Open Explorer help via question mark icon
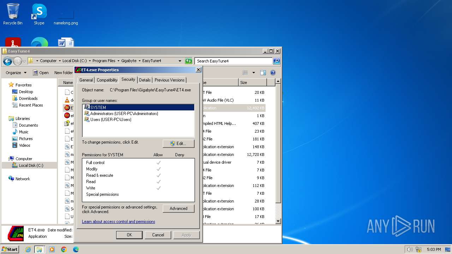Viewport: 452px width, 254px height. pyautogui.click(x=273, y=73)
